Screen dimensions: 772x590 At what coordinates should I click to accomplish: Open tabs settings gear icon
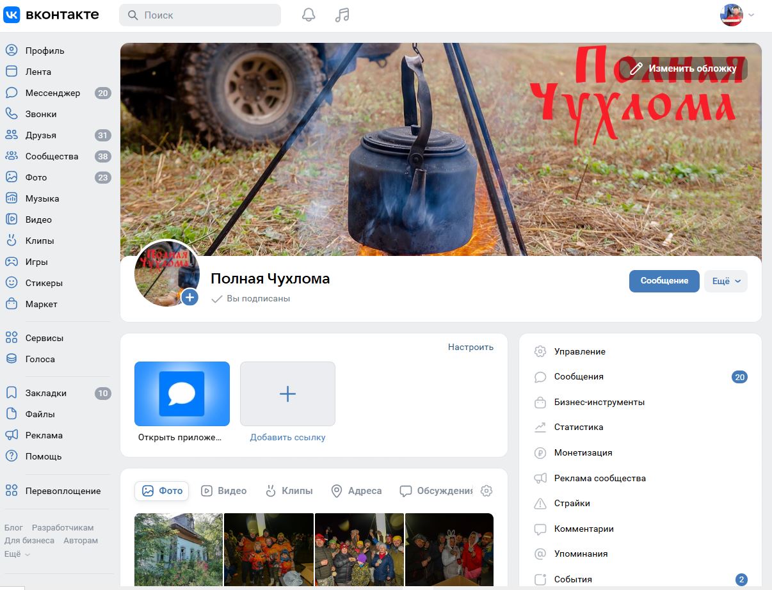487,491
